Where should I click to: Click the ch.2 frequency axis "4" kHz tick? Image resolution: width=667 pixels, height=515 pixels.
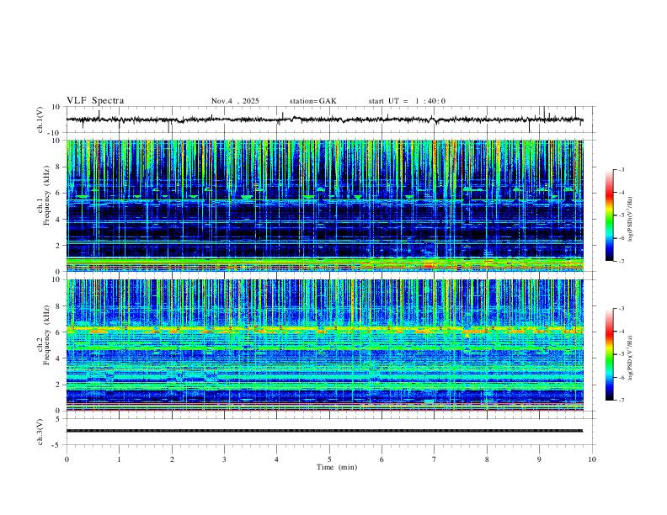(58, 358)
